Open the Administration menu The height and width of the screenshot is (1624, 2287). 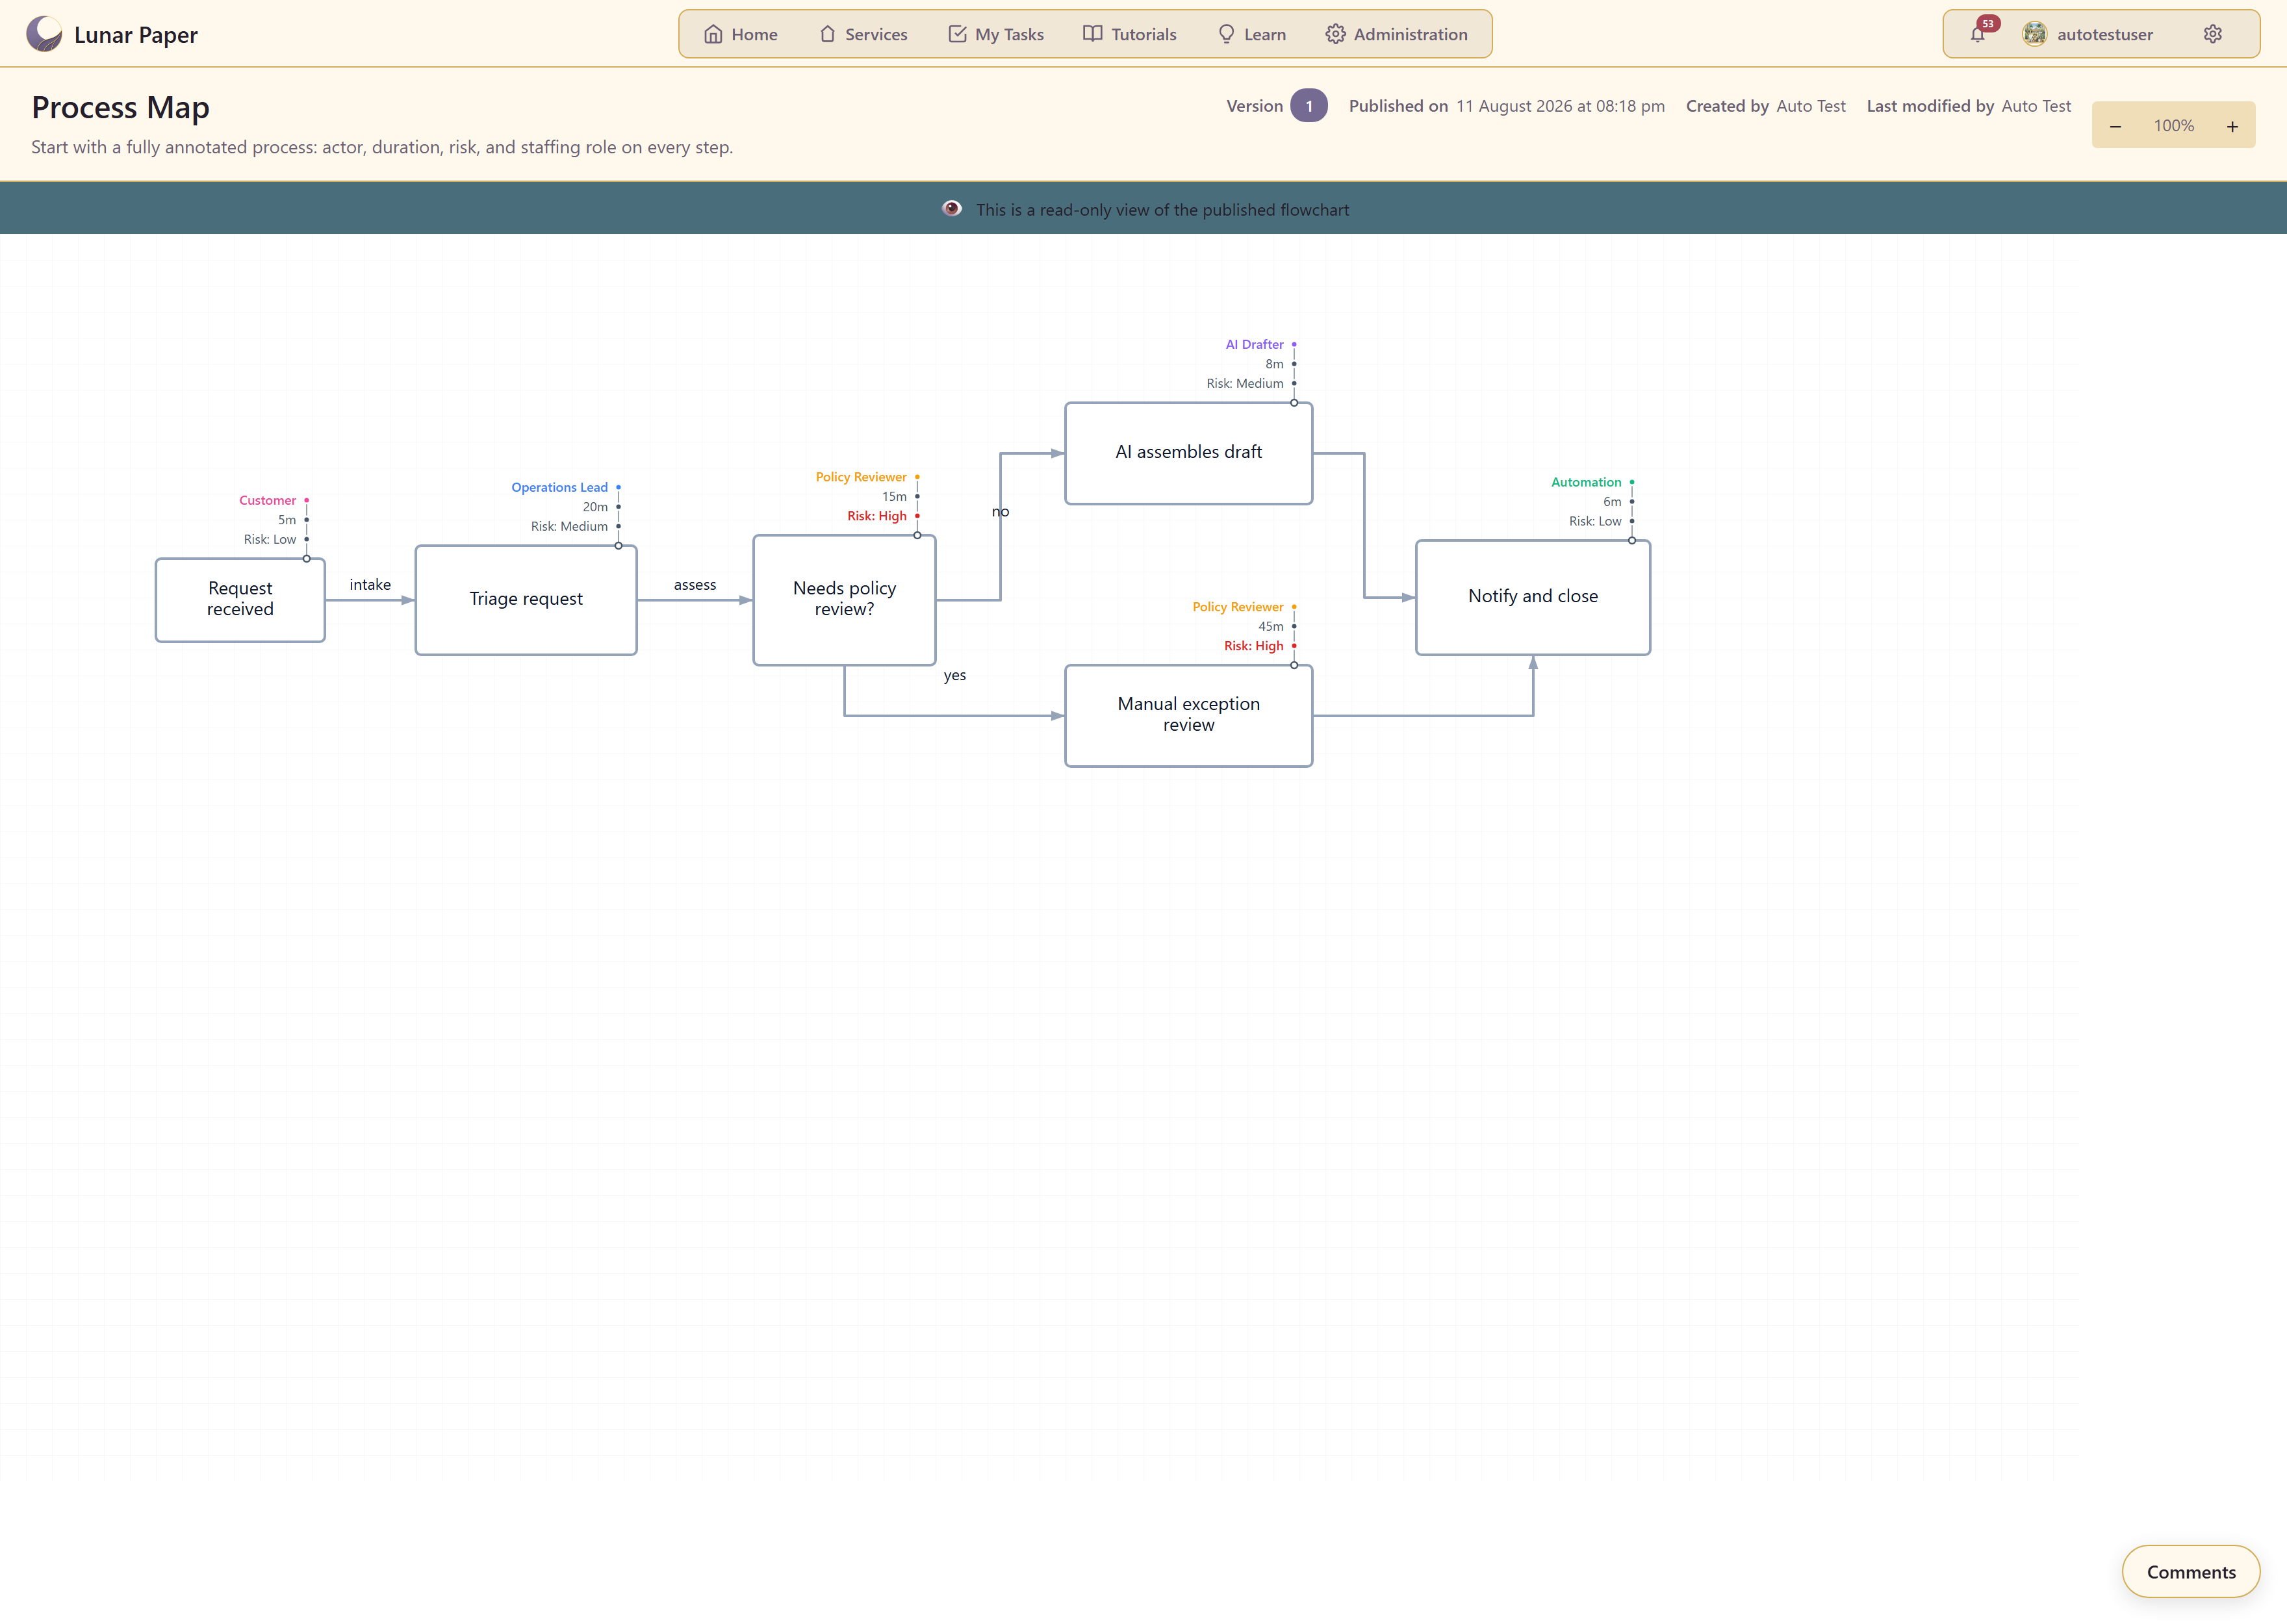tap(1397, 34)
